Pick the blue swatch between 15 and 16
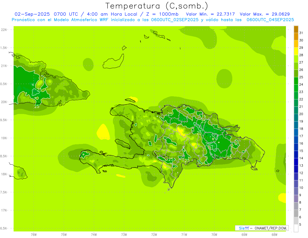Screen dimensions: 308x238 point(296,147)
